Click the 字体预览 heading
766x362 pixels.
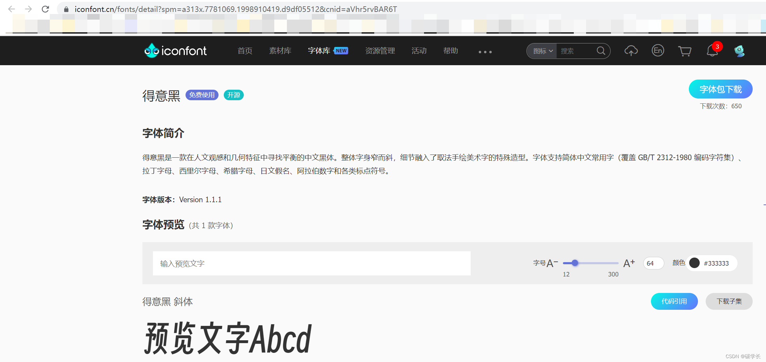tap(163, 225)
